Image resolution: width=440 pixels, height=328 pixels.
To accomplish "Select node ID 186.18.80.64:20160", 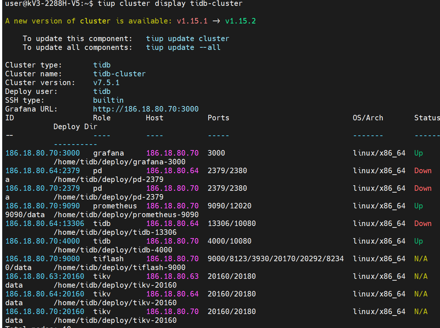I will coord(45,294).
